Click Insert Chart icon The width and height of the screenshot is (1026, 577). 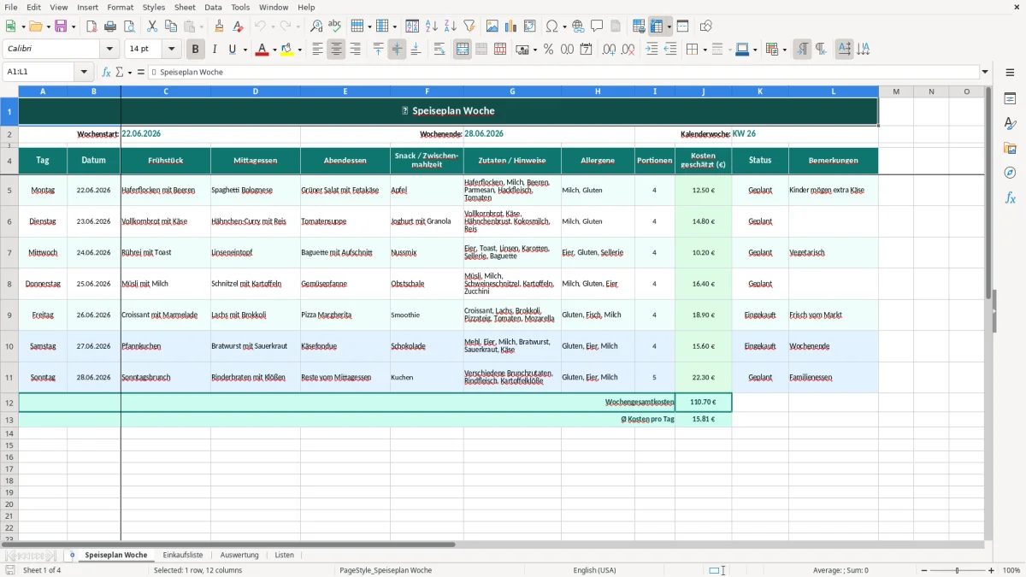tap(512, 26)
